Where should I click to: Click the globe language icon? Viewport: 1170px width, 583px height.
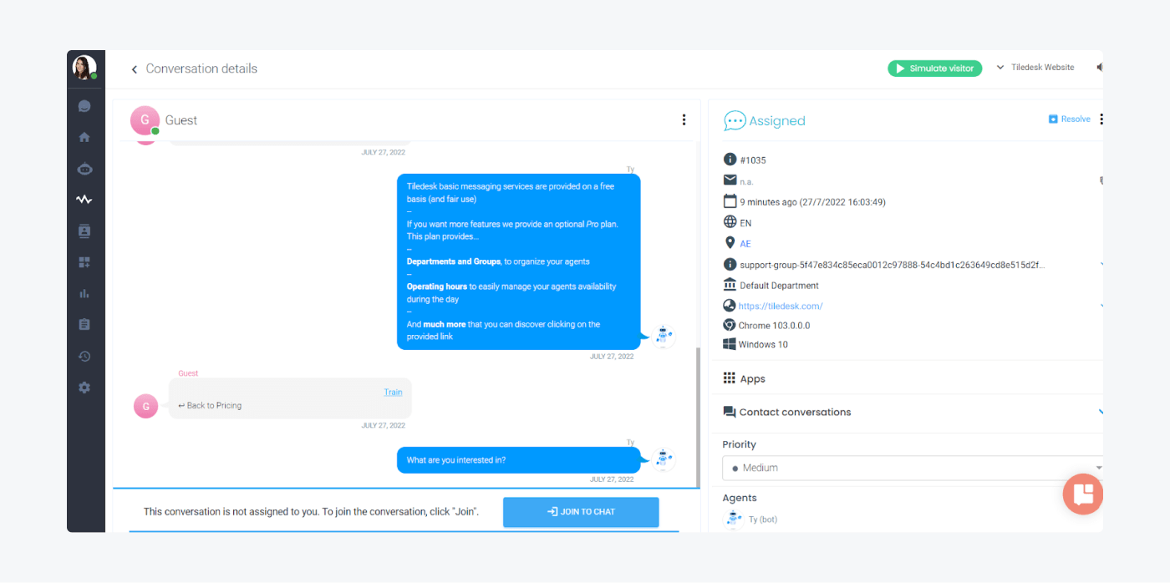[x=730, y=222]
